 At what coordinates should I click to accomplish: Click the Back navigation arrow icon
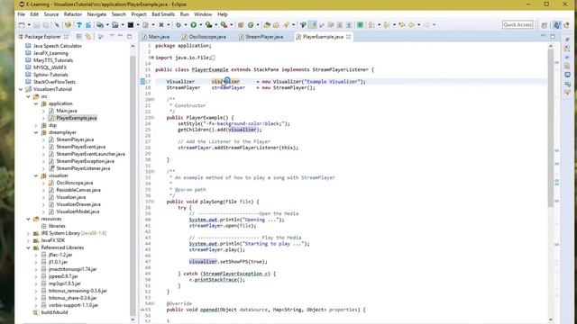(411, 24)
